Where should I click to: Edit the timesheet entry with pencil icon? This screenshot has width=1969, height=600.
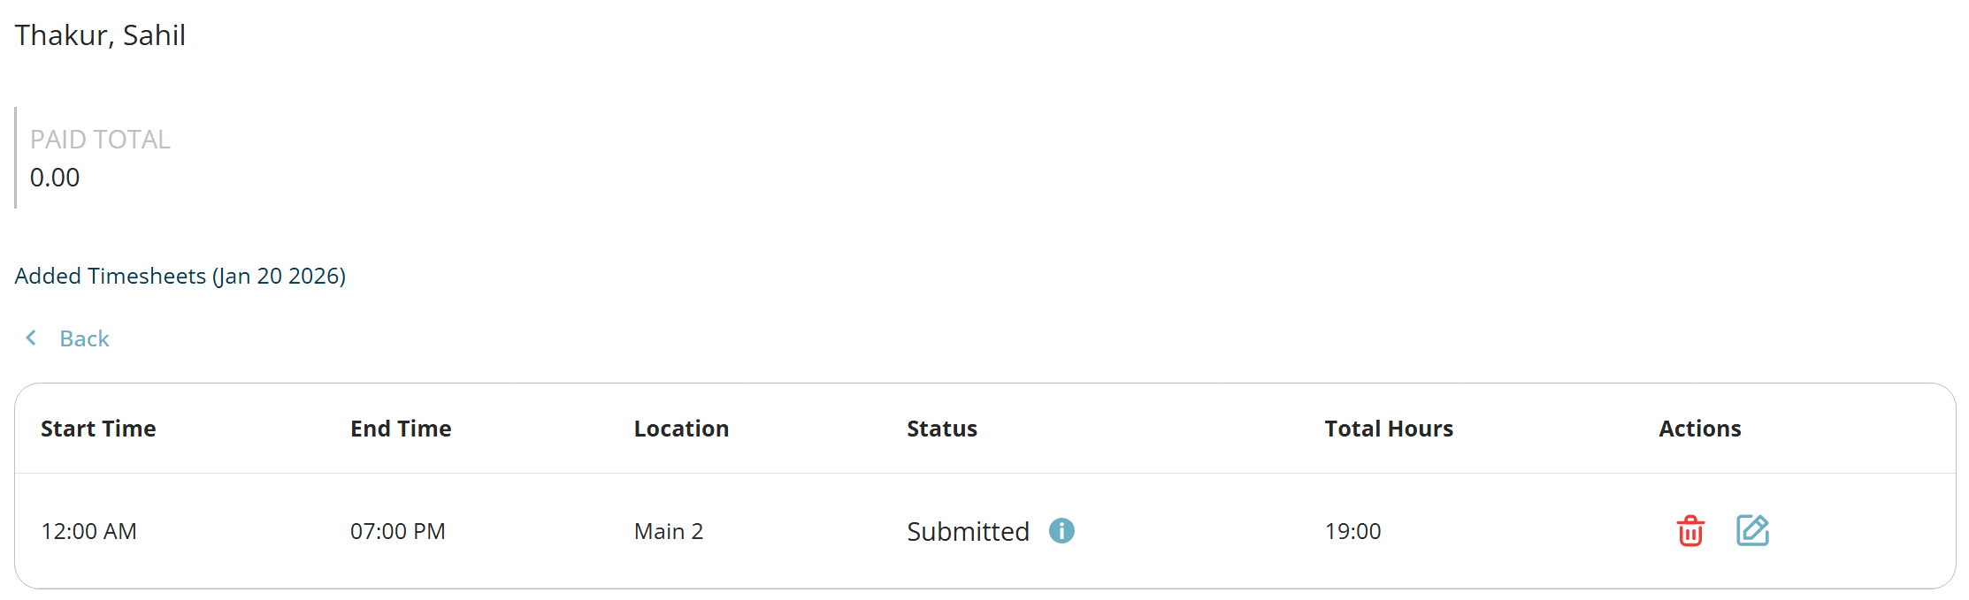click(1751, 530)
